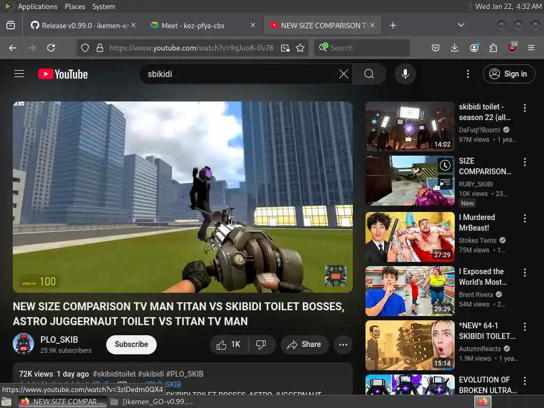Show site security lock information
The image size is (544, 408).
tap(100, 48)
